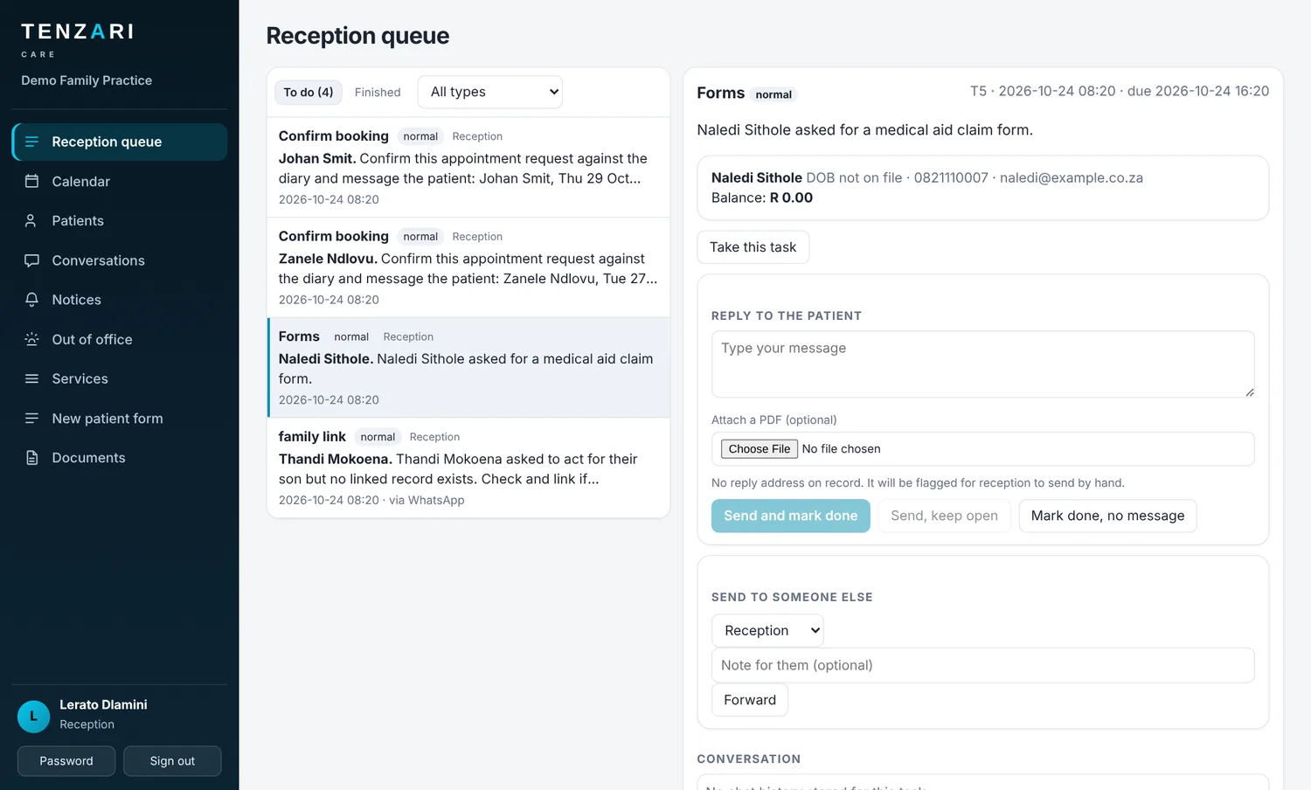Viewport: 1311px width, 790px height.
Task: Click the Demo Family Practice name
Action: (87, 80)
